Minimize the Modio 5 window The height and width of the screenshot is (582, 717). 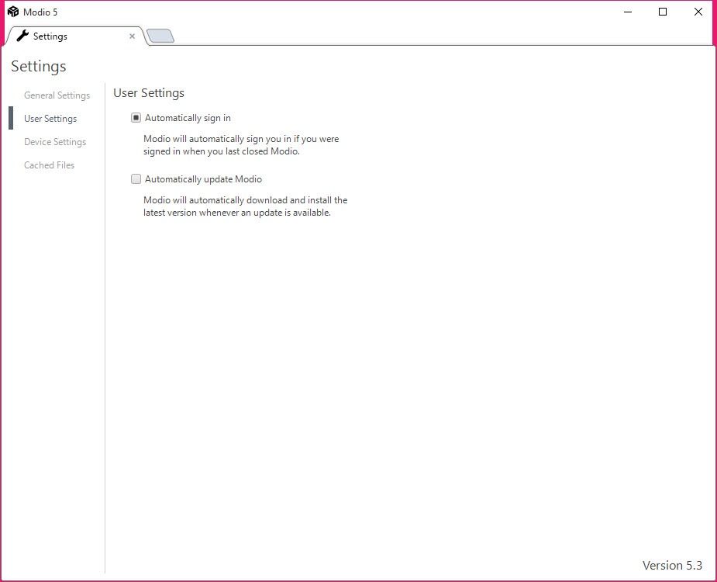pyautogui.click(x=628, y=12)
